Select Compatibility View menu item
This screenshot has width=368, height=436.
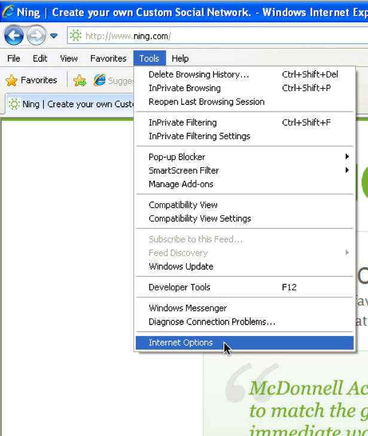[x=245, y=205]
